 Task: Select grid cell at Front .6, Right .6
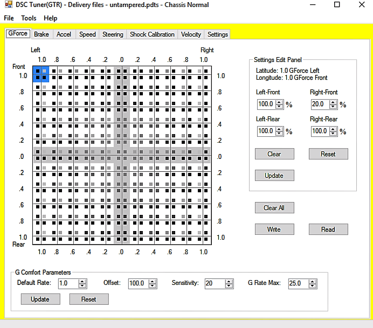[x=170, y=107]
